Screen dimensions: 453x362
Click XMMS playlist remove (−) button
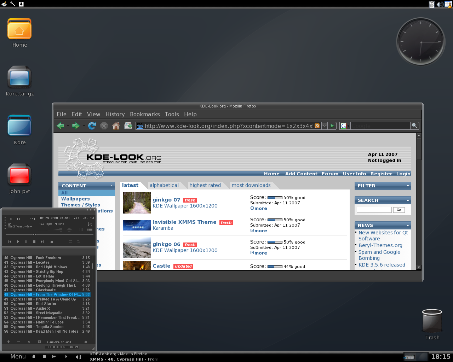pos(19,342)
